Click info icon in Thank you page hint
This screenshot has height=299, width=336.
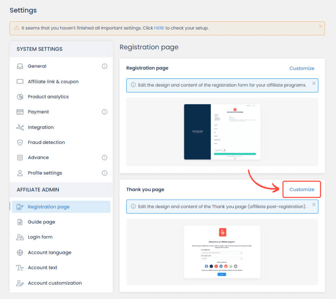[x=133, y=206]
